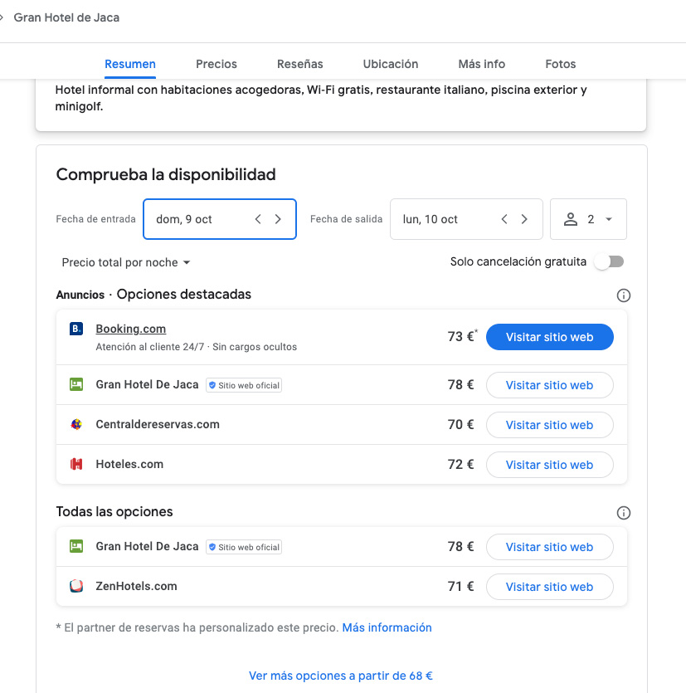This screenshot has width=686, height=693.
Task: Click the Comprueba la disponibilidad heading
Action: point(166,174)
